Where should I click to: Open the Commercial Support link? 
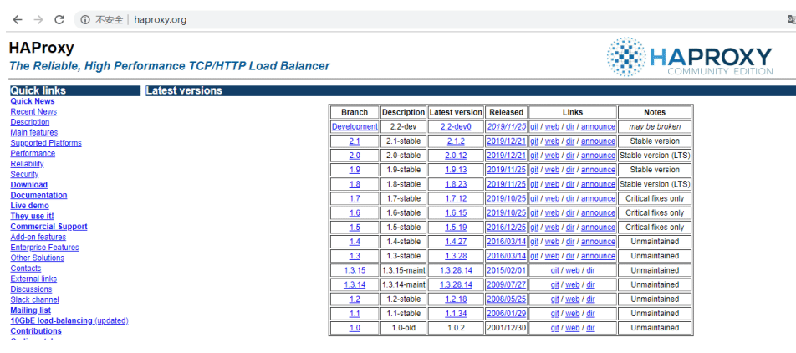coord(48,227)
